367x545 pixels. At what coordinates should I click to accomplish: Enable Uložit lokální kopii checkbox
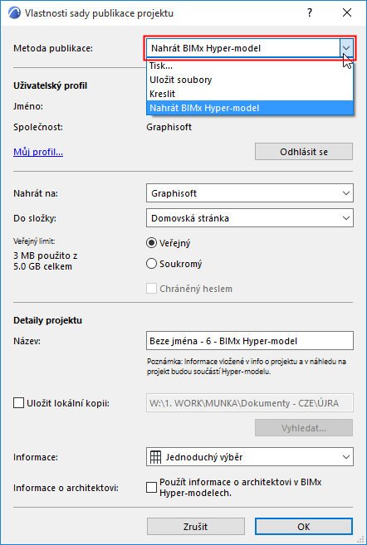click(x=18, y=403)
